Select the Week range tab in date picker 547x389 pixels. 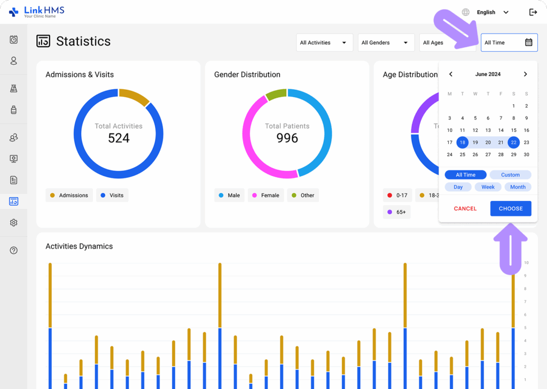pyautogui.click(x=488, y=186)
